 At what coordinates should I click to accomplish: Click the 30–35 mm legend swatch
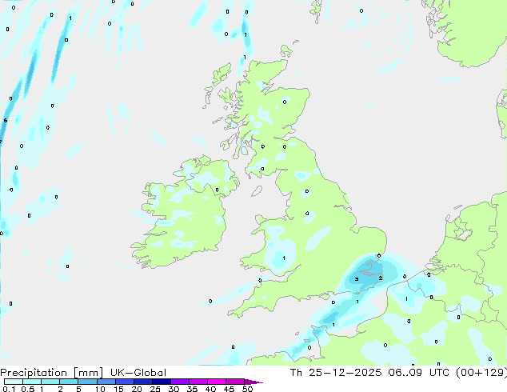coord(180,382)
